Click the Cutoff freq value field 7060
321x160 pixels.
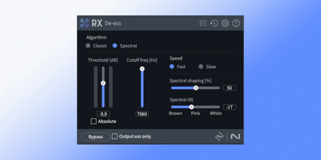[142, 114]
